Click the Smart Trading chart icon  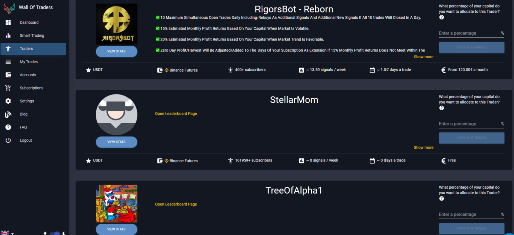(8, 36)
